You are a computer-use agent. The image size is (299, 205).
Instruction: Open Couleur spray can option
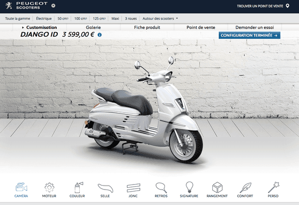tap(77, 190)
